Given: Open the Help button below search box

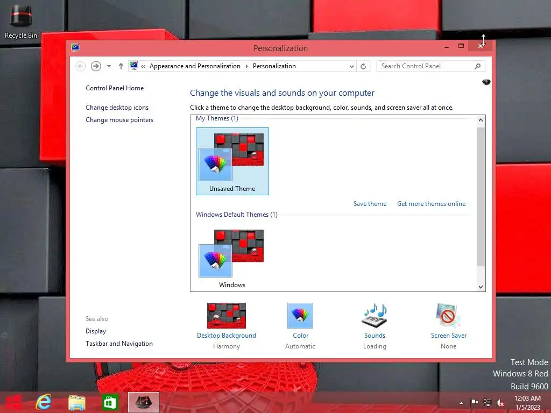Looking at the screenshot, I should 486,82.
